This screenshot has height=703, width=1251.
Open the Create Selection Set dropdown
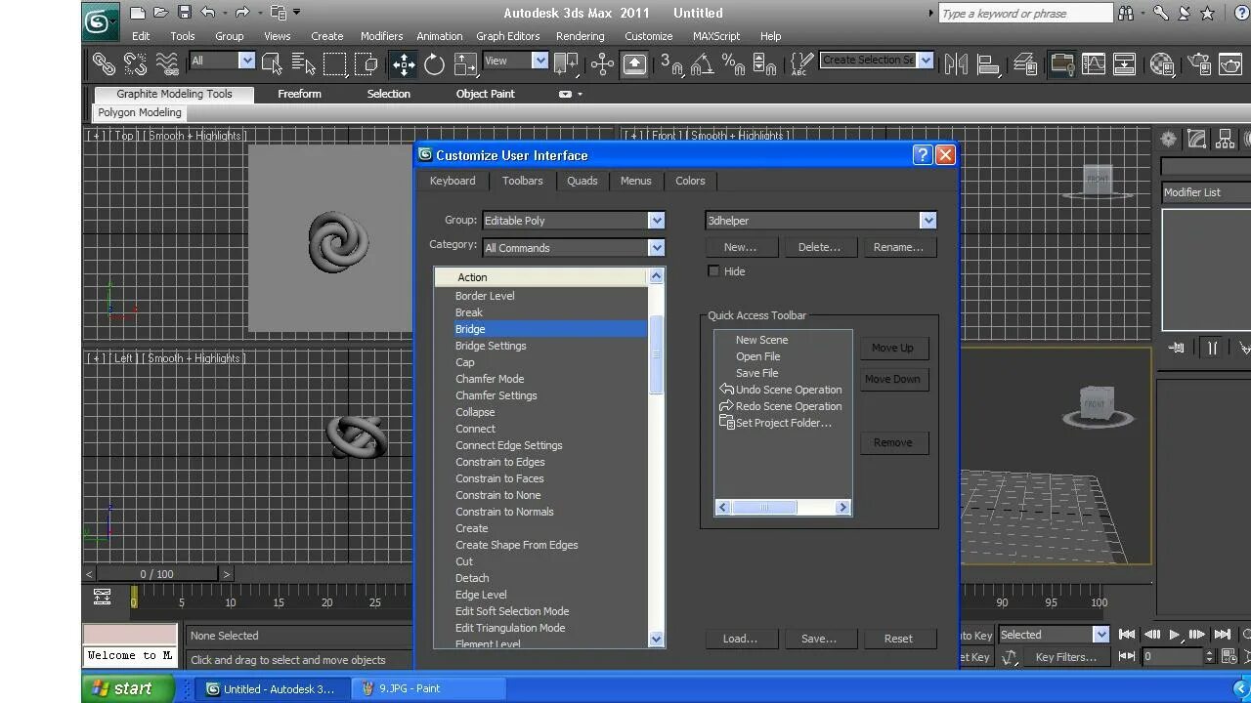(877, 61)
